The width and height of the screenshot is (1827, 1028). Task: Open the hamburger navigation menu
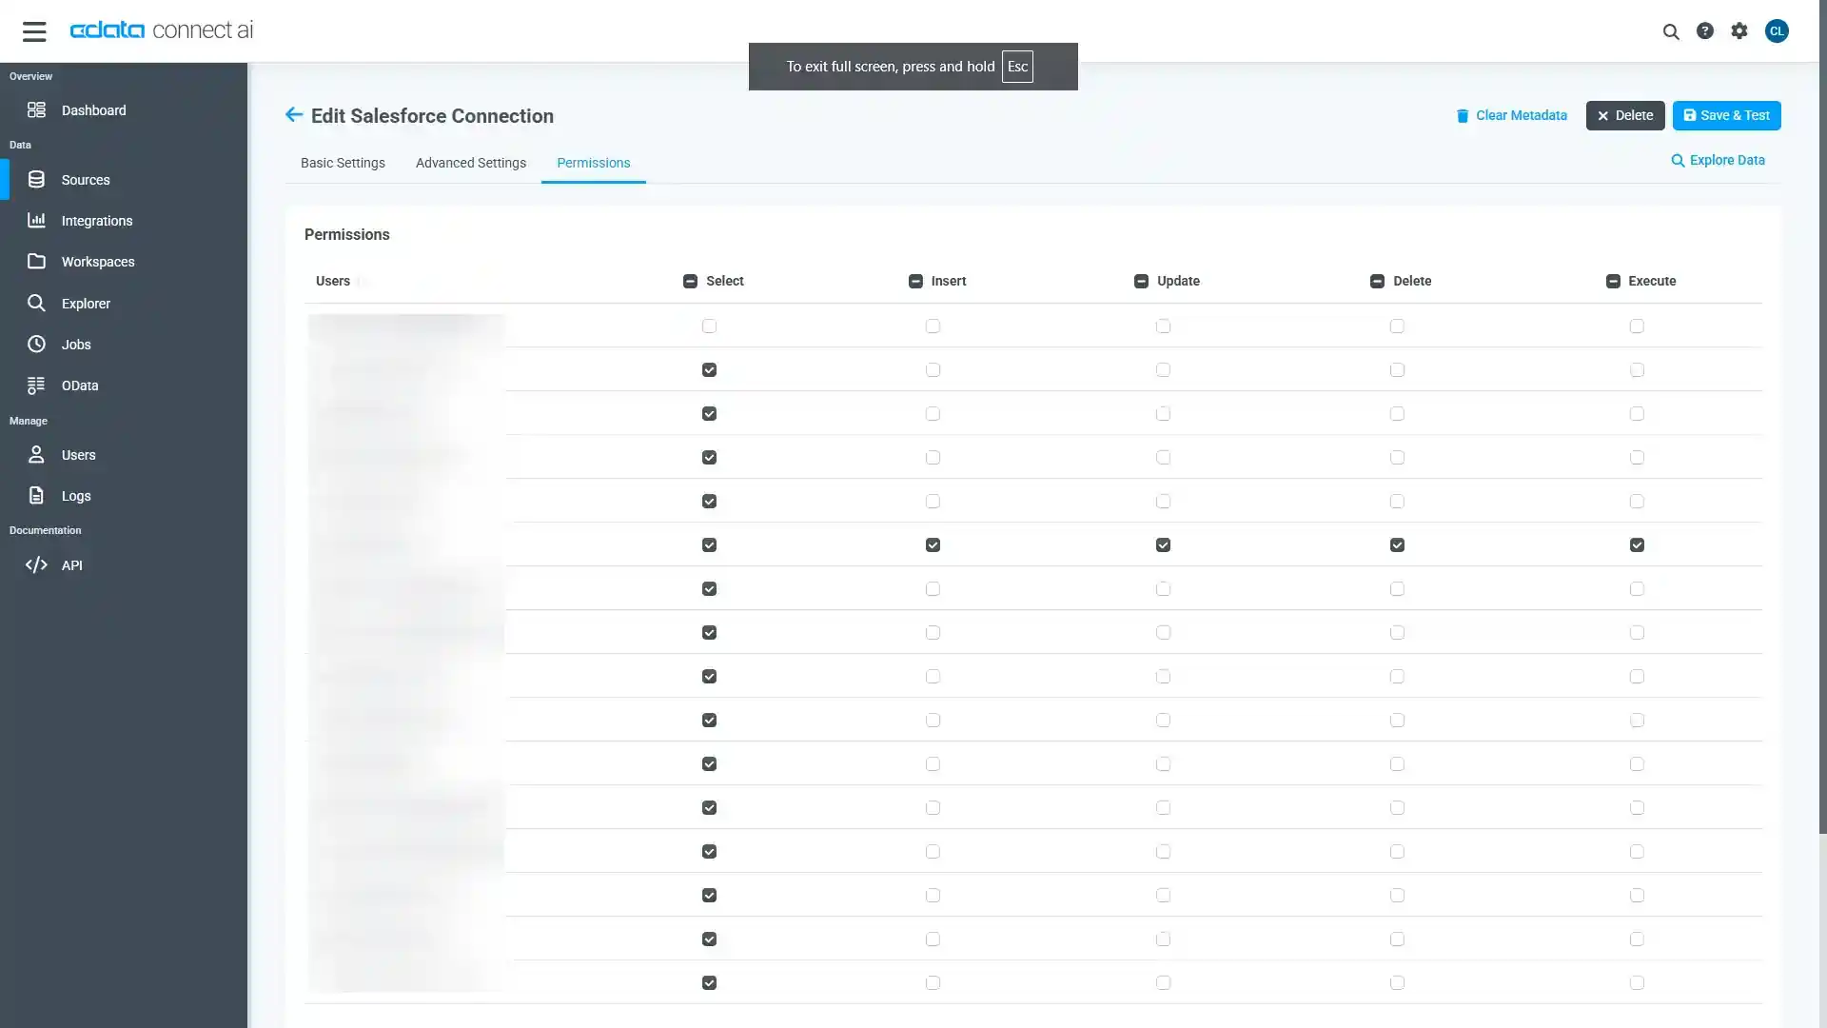coord(34,31)
